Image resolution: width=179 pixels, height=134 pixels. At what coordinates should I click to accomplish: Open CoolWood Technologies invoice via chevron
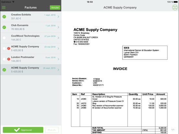coord(58,38)
